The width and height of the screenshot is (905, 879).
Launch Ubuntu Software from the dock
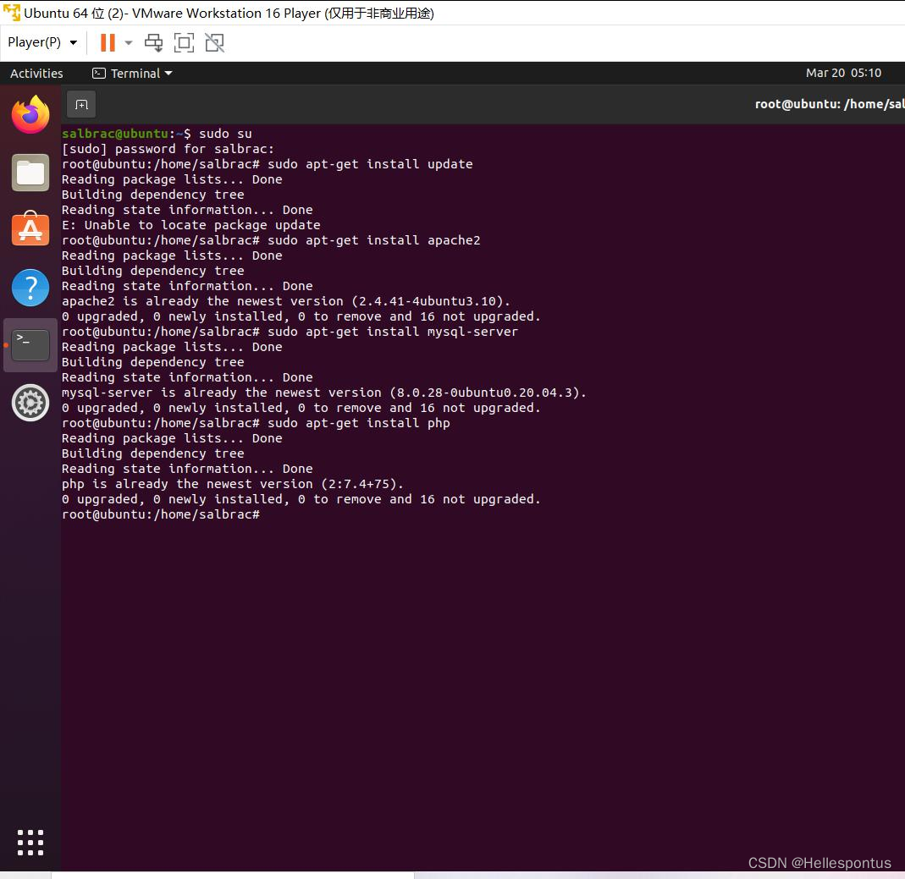tap(30, 228)
